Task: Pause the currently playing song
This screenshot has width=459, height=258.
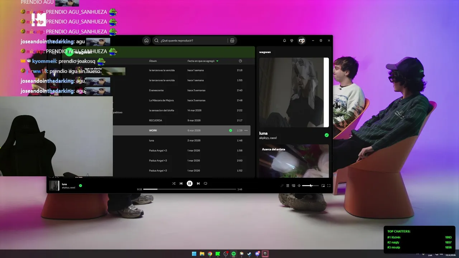Action: (x=190, y=183)
